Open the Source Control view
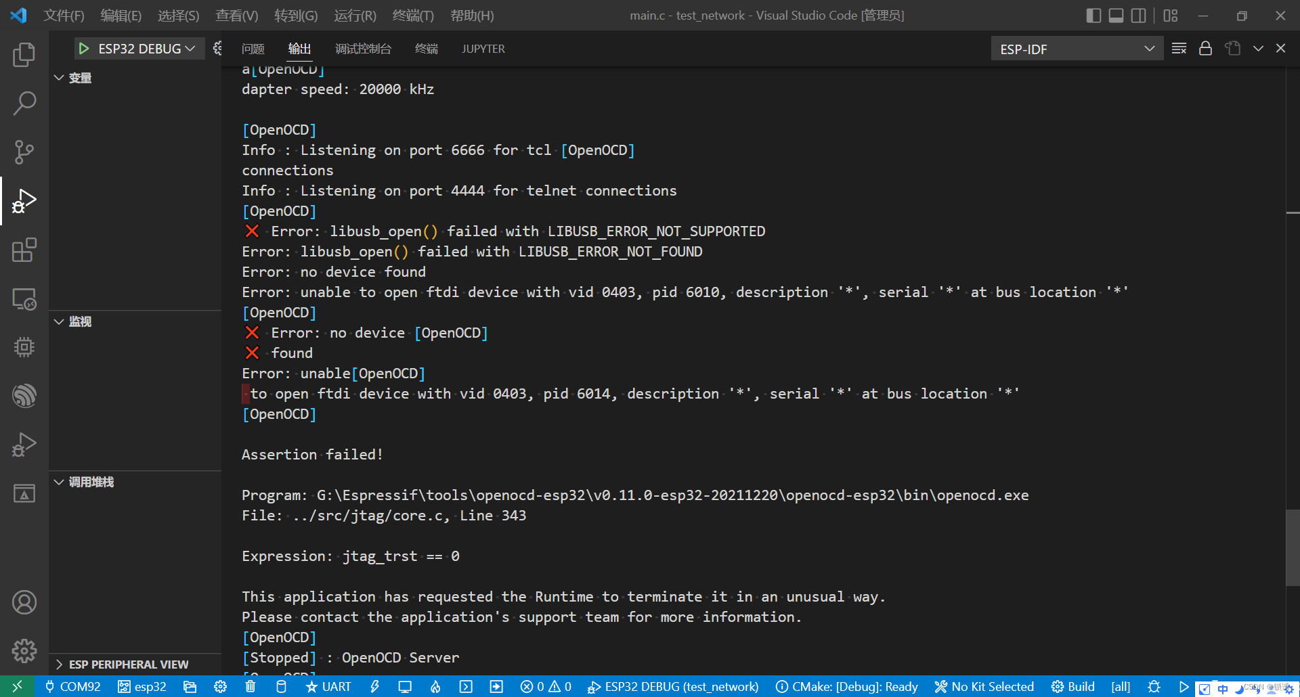This screenshot has width=1300, height=697. (x=24, y=152)
